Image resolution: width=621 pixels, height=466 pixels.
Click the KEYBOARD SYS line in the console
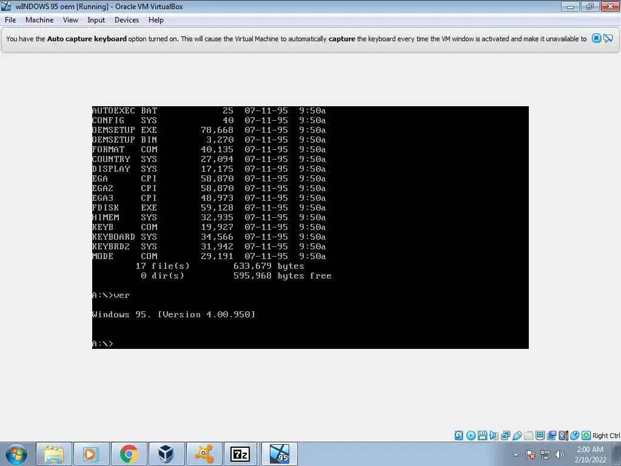209,237
